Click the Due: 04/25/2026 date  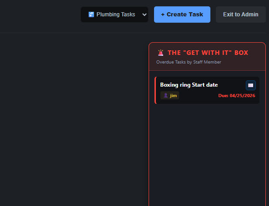pos(237,96)
